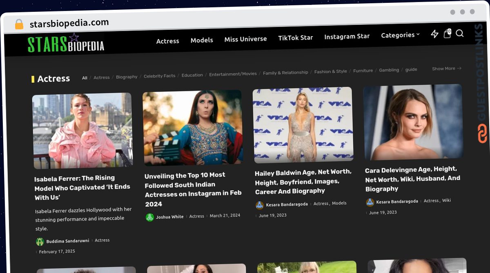Image resolution: width=490 pixels, height=273 pixels.
Task: Click the search magnifier icon
Action: click(460, 33)
